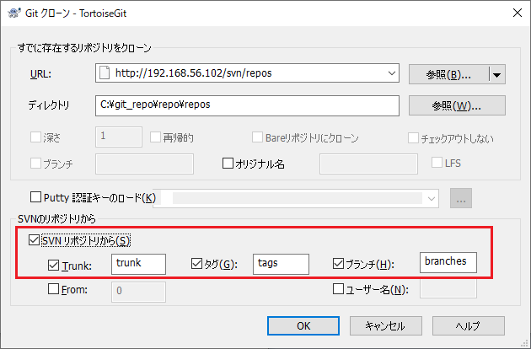
Task: Toggle the LFS checkbox
Action: click(437, 163)
